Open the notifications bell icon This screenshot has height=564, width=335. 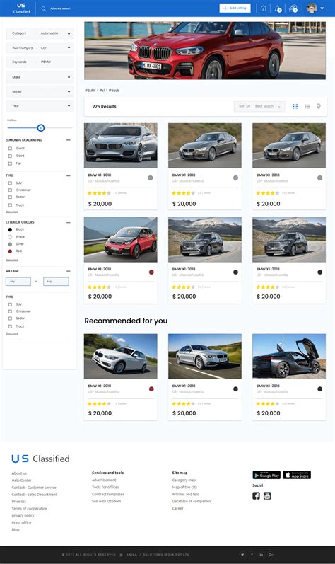(278, 8)
